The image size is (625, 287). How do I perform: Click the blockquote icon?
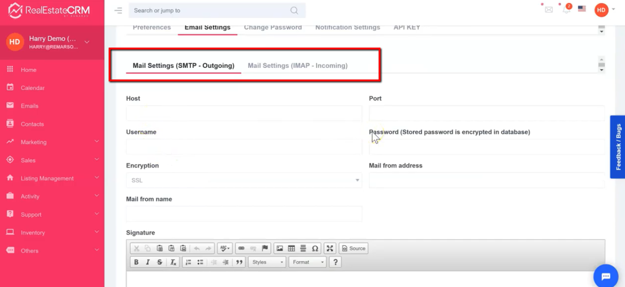pos(239,262)
